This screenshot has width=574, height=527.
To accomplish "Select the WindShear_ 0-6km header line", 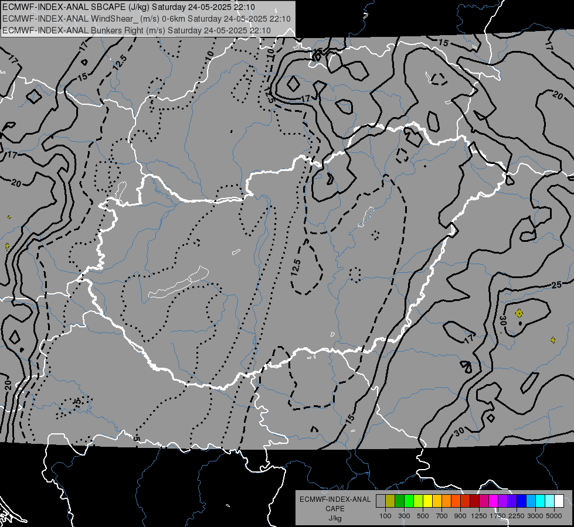I will click(147, 19).
